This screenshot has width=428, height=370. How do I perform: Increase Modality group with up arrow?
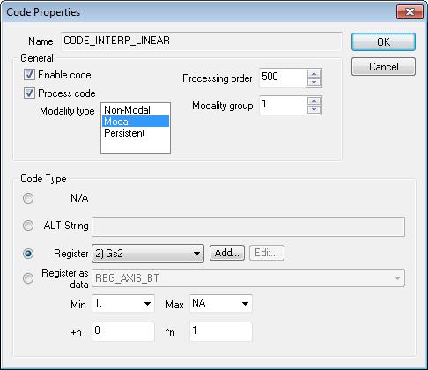click(314, 101)
